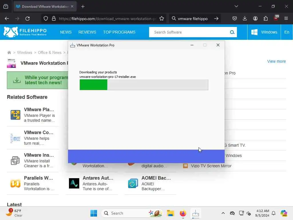Open File Explorer from taskbar

[x=171, y=213]
